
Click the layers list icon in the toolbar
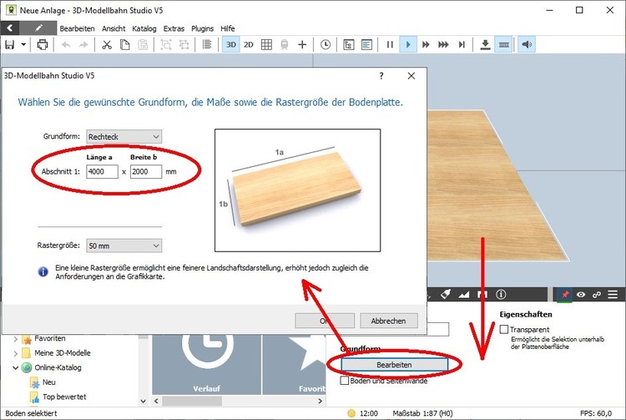(x=207, y=45)
